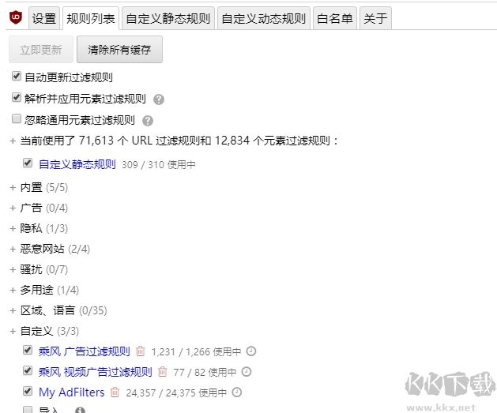Click the clock icon for 乘风 广告过滤规则

coord(251,351)
